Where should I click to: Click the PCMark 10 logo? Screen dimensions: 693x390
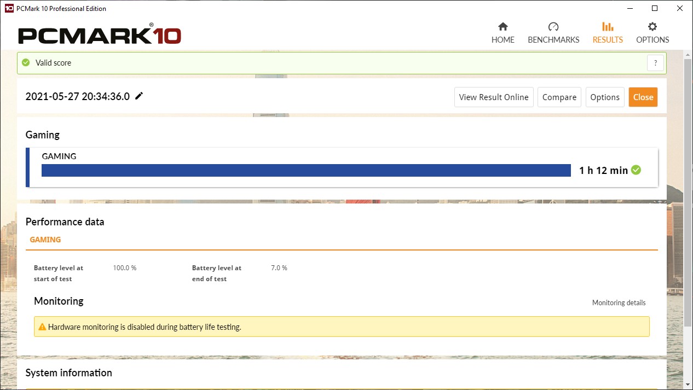point(100,35)
